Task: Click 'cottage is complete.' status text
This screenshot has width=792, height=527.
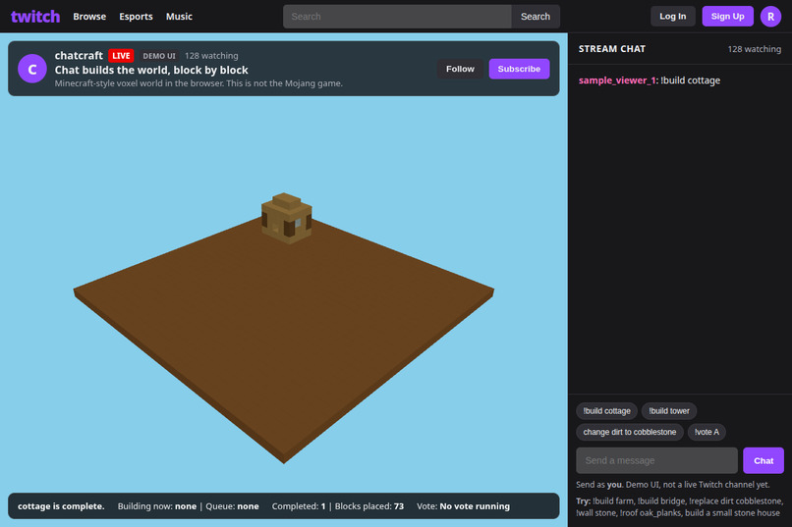Action: click(61, 506)
